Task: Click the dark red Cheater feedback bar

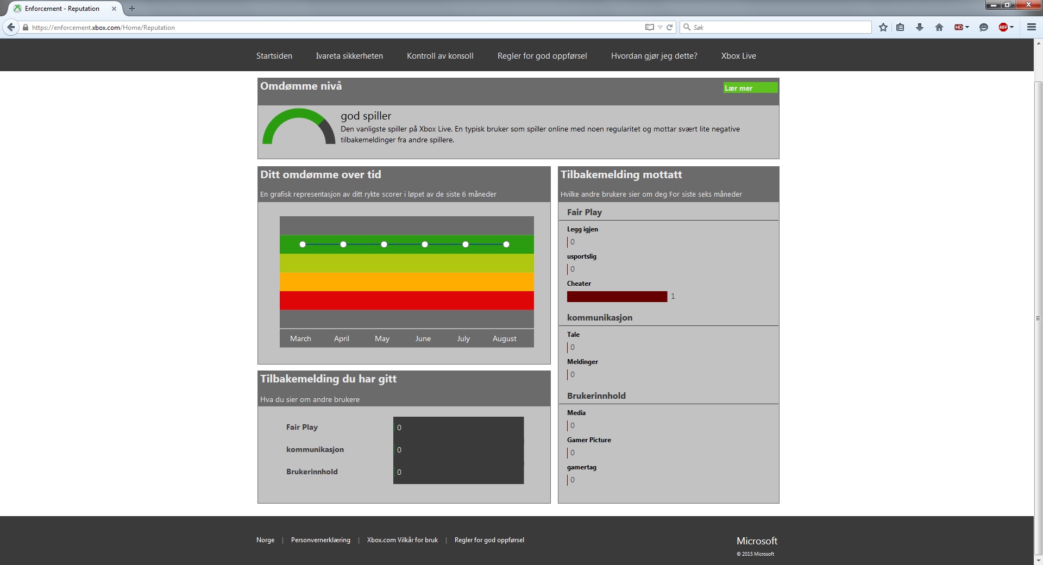Action: (x=617, y=297)
